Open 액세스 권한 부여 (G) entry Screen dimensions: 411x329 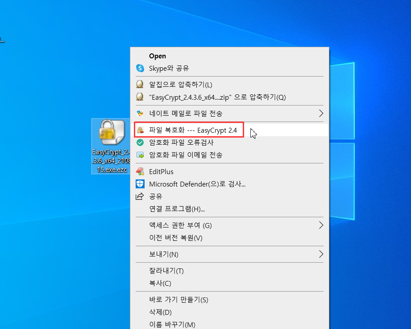[x=229, y=225]
